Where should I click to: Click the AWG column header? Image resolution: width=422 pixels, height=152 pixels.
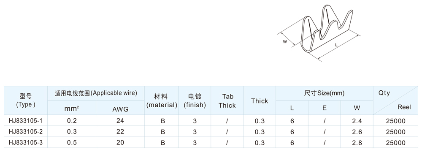point(120,108)
